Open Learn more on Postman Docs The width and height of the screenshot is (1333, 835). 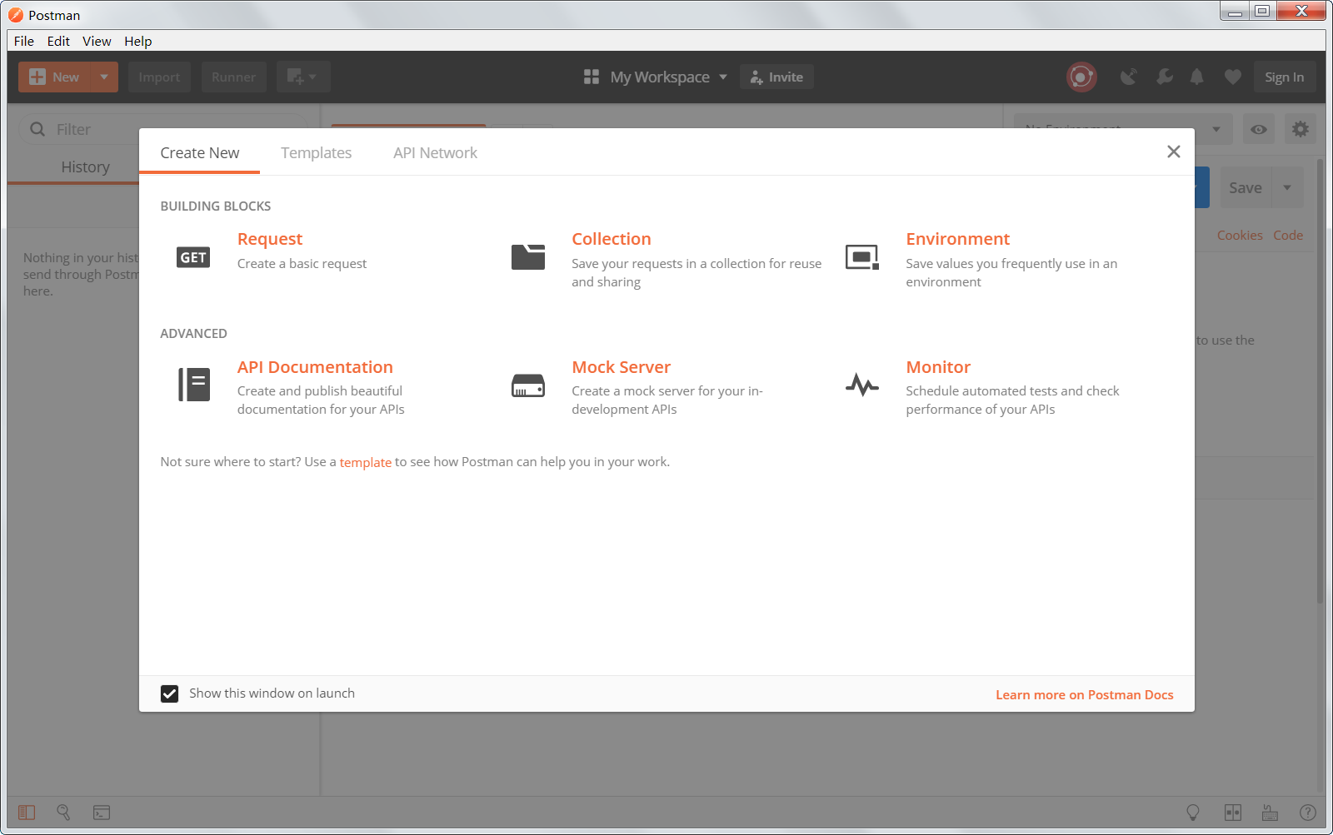click(x=1085, y=695)
